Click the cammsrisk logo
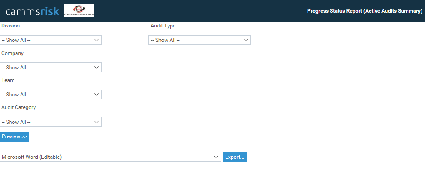This screenshot has width=425, height=184. pos(32,11)
